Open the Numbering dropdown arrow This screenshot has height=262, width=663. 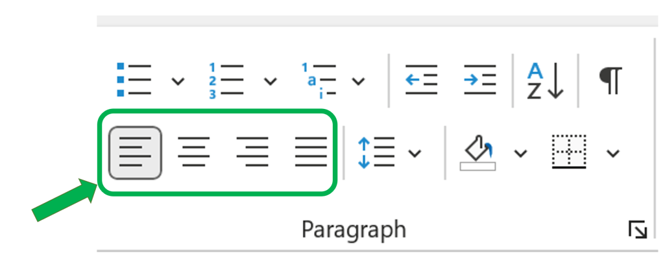point(270,81)
